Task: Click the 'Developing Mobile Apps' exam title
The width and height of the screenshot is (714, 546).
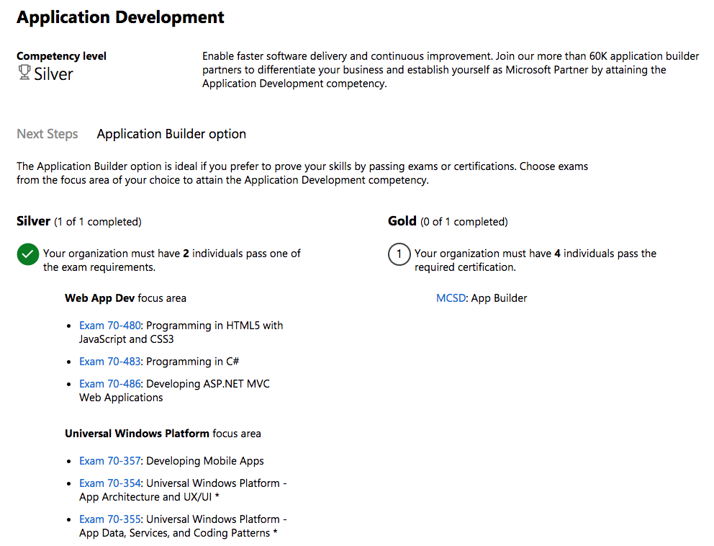Action: coord(205,461)
